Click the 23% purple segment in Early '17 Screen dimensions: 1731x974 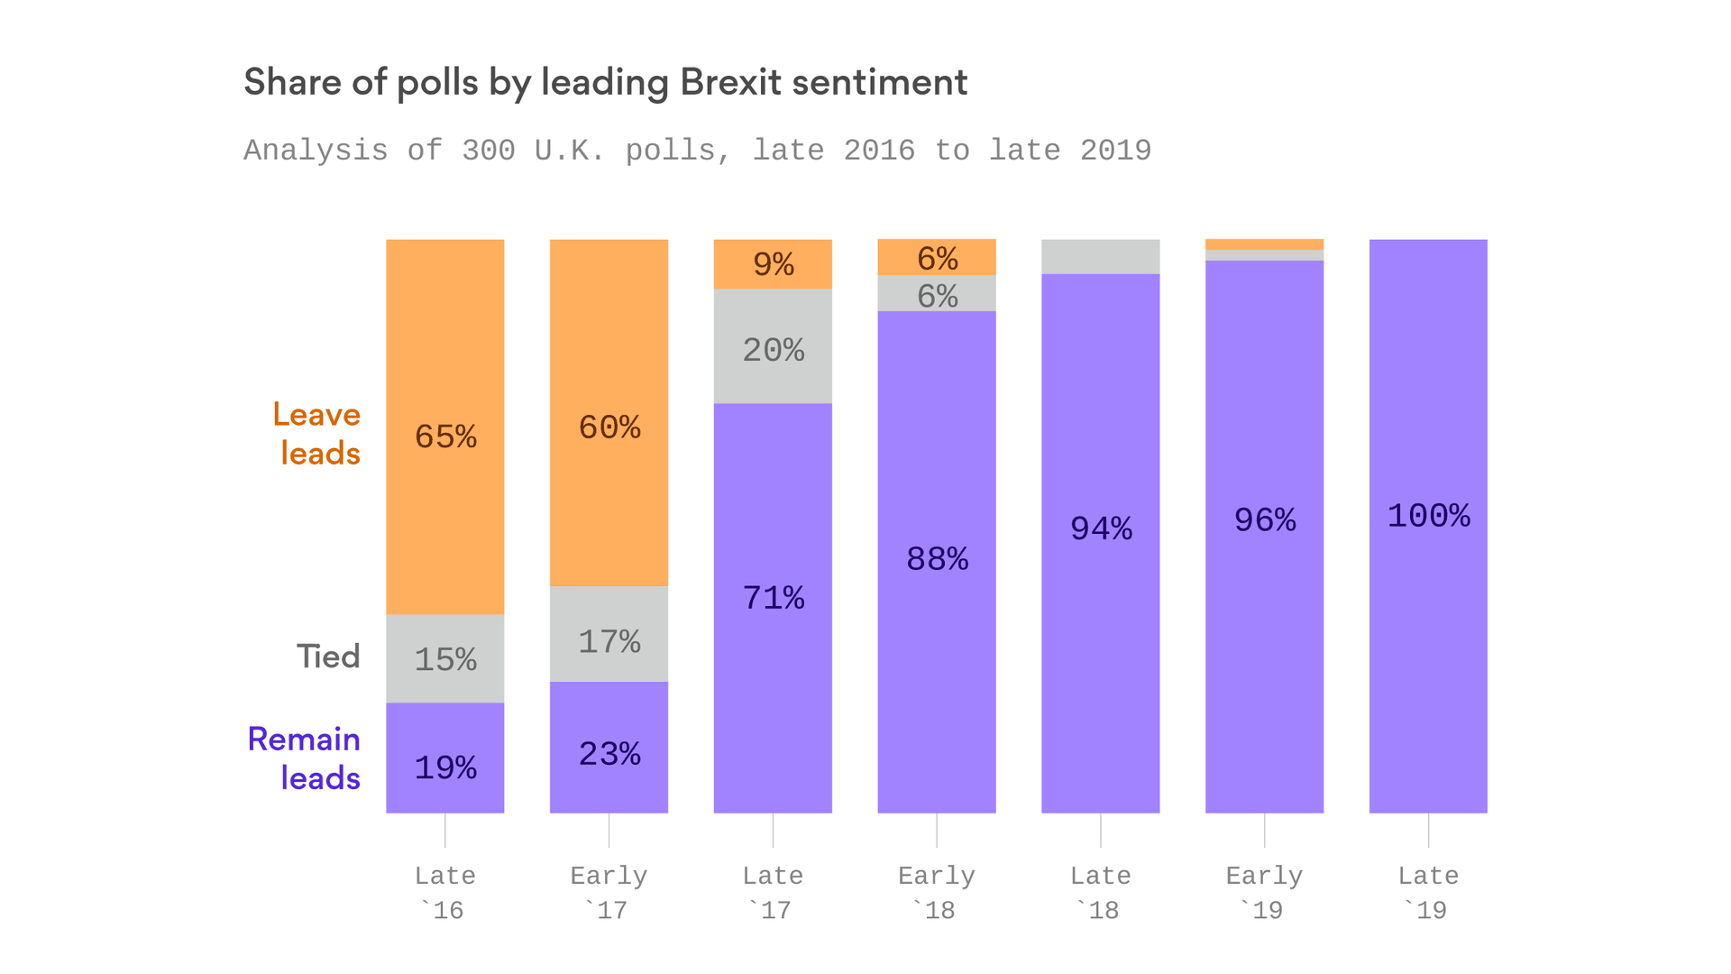[609, 747]
